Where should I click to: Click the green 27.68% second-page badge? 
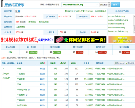(57, 52)
